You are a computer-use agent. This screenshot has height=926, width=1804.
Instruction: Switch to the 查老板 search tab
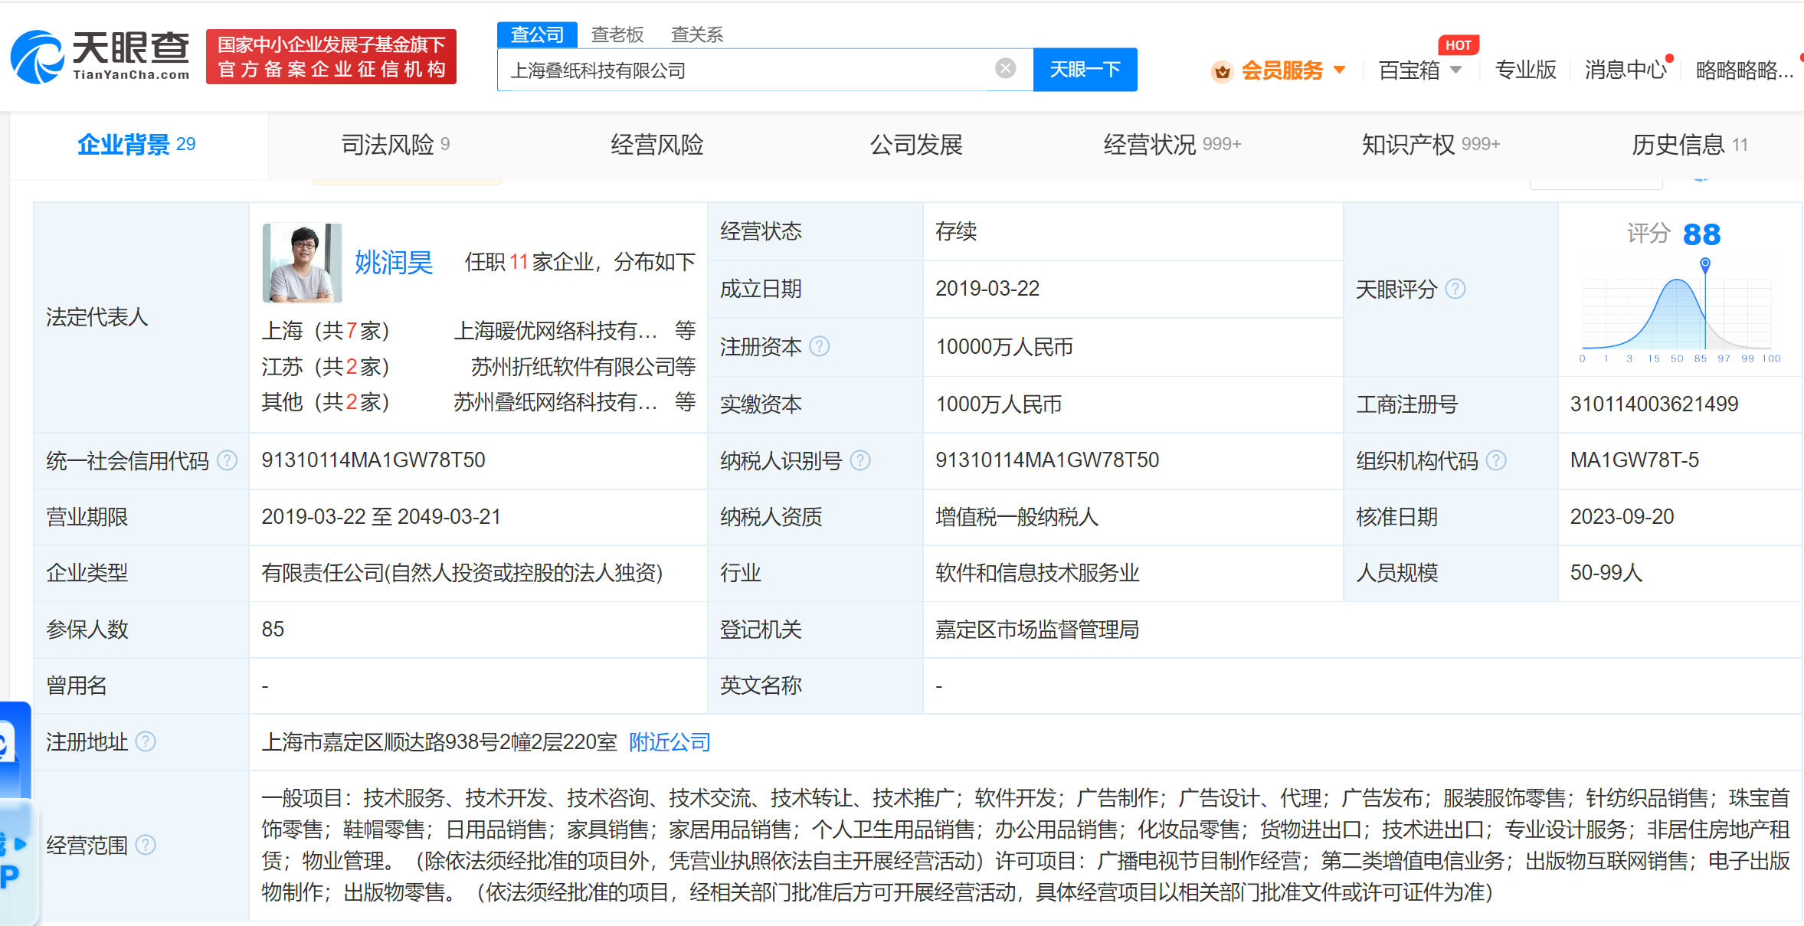coord(617,34)
